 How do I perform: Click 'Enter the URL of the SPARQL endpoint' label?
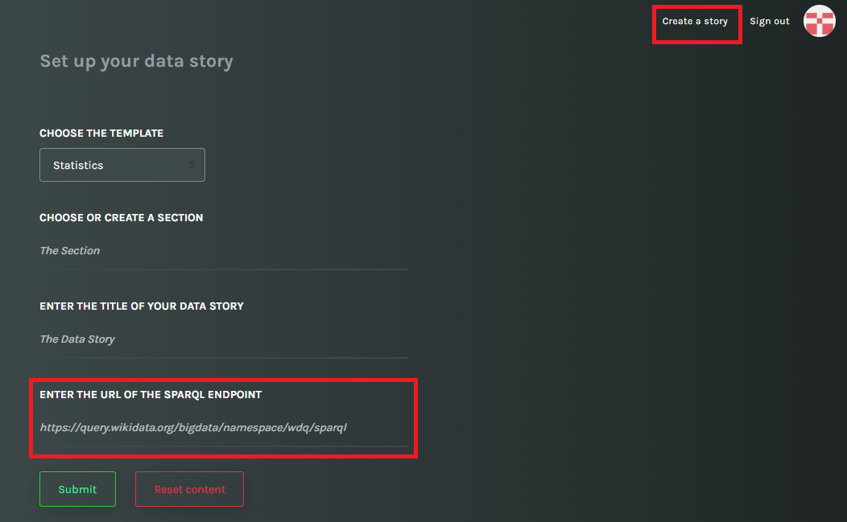(x=151, y=395)
